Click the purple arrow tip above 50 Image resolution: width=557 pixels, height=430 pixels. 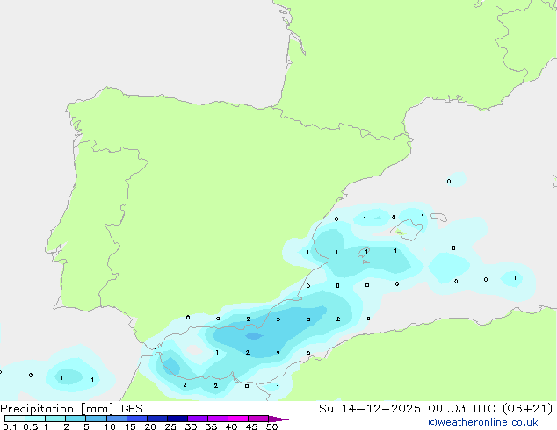click(x=278, y=419)
